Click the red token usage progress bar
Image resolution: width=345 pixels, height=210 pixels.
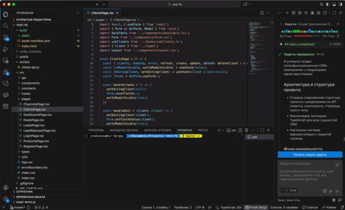307,36
